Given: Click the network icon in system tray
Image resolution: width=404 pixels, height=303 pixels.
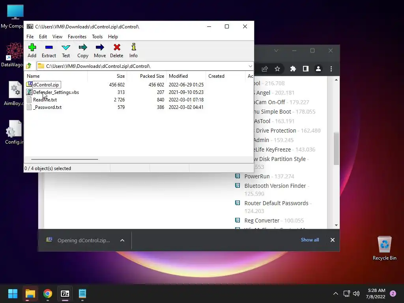Looking at the screenshot, I should tap(346, 294).
